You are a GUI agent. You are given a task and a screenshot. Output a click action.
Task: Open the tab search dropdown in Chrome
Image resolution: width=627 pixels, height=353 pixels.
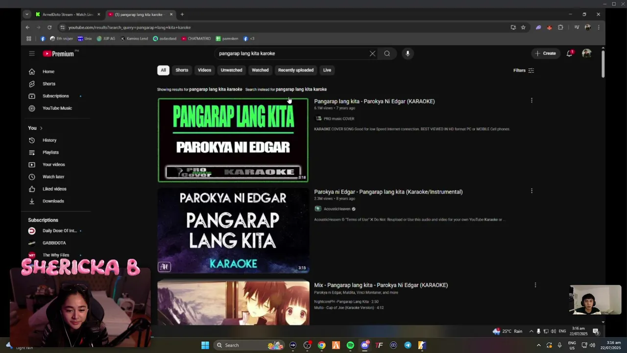point(27,14)
